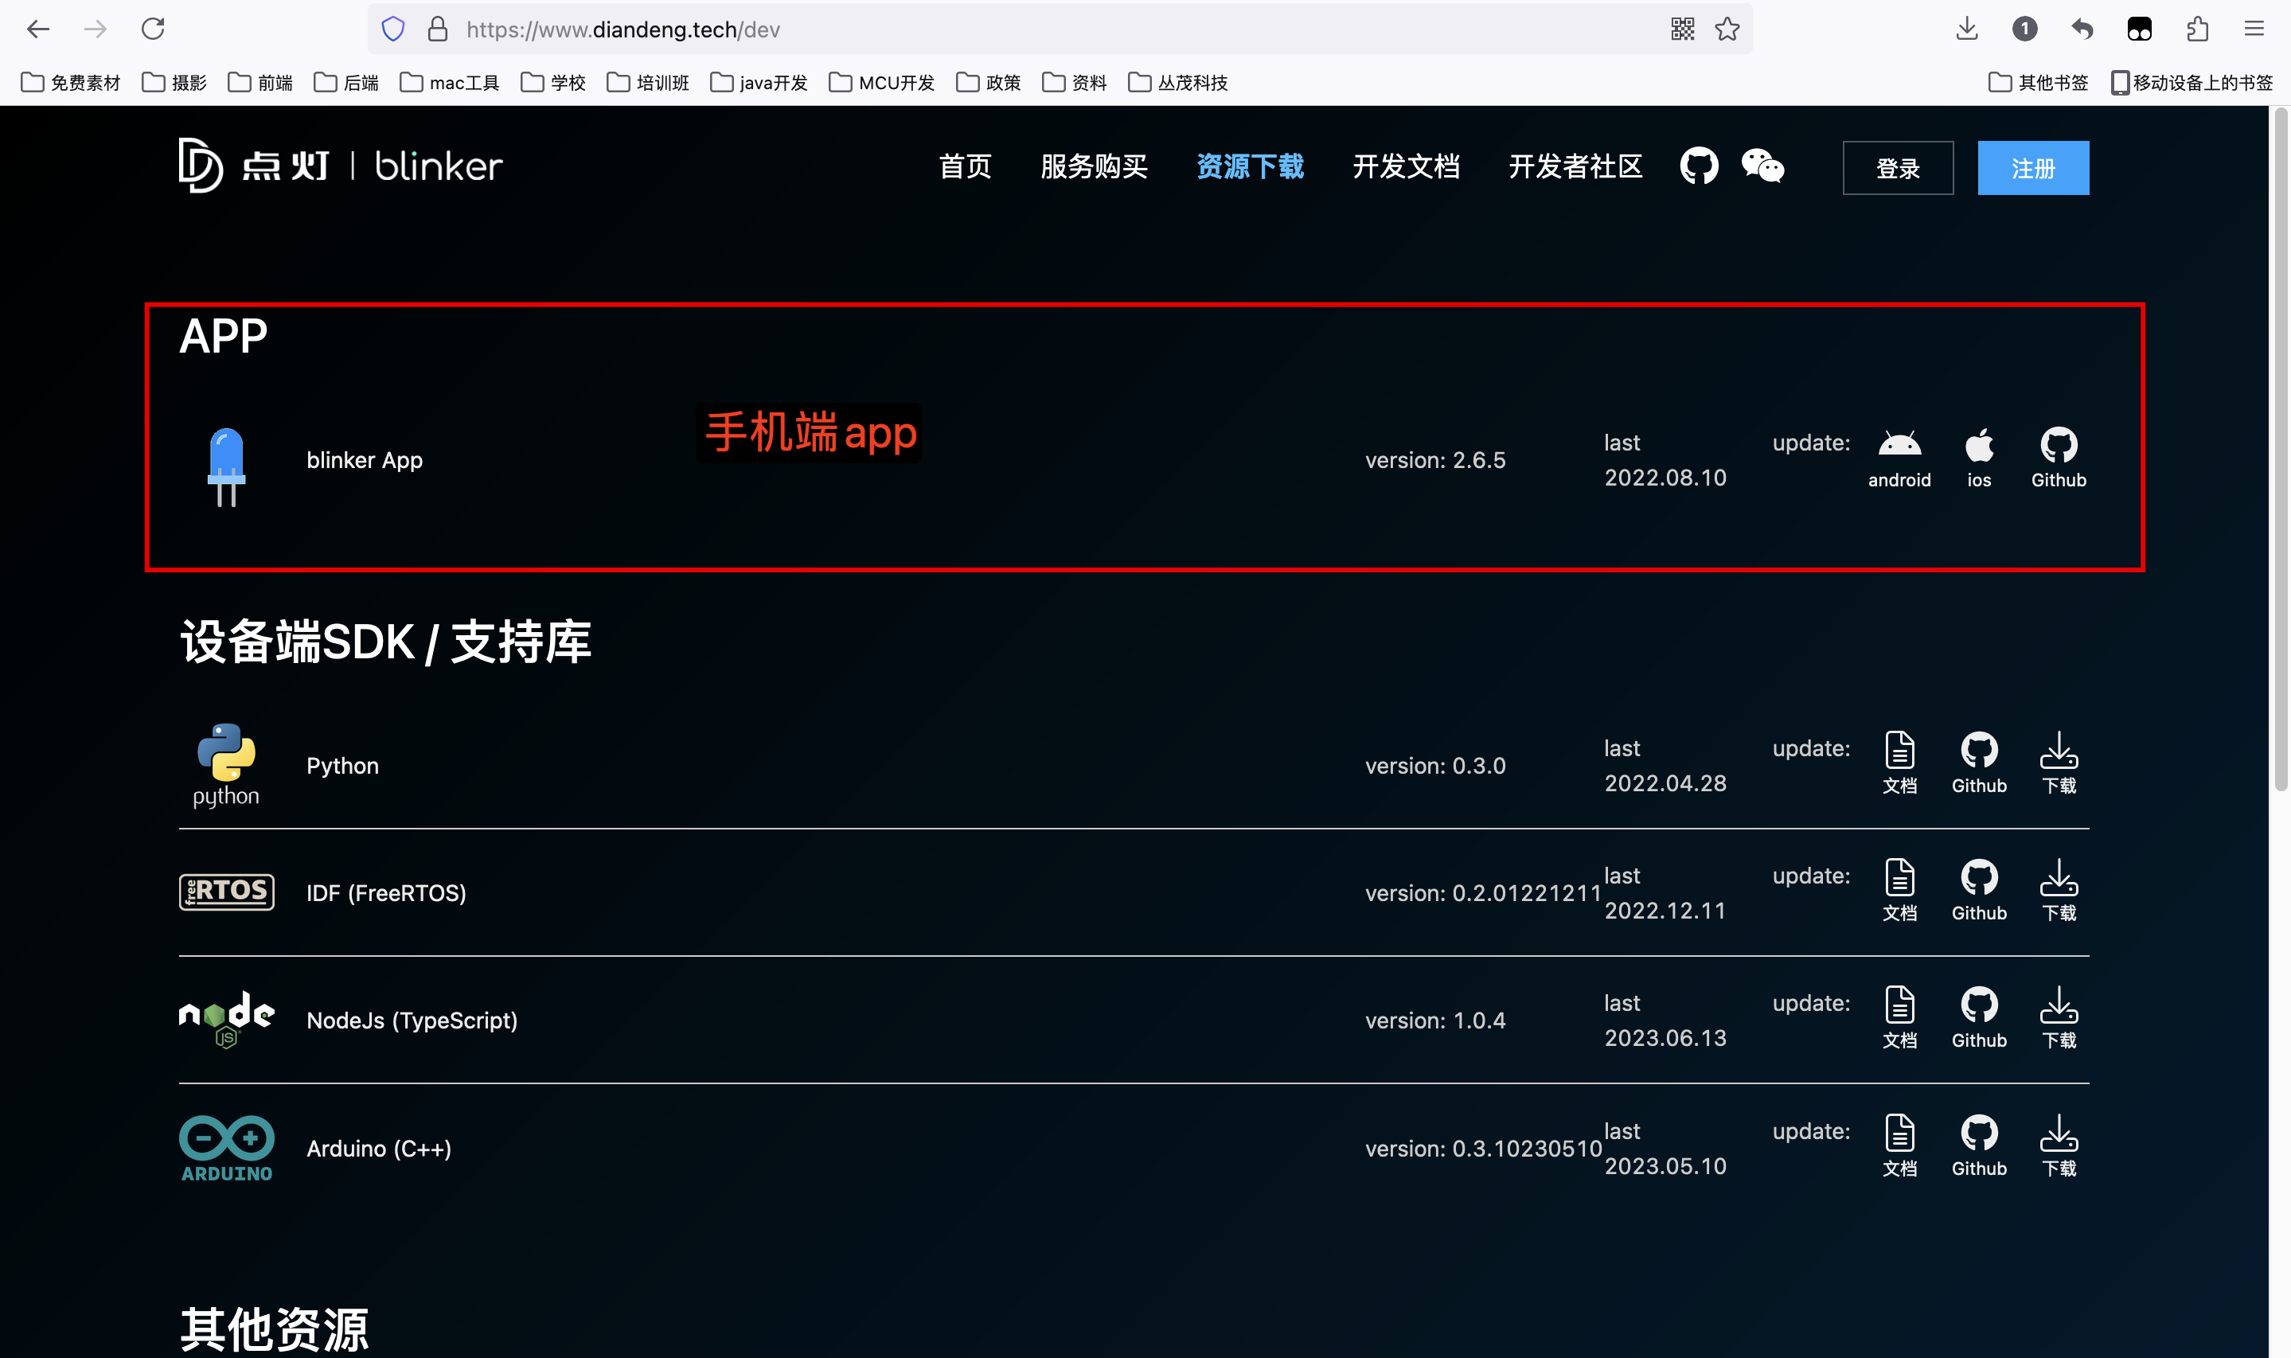Image resolution: width=2291 pixels, height=1358 pixels.
Task: Open the browser downloads indicator
Action: tap(1965, 29)
